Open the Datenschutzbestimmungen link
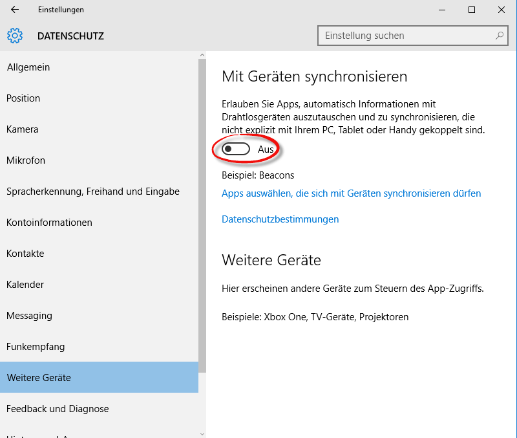Screen dimensions: 517x438 point(280,219)
